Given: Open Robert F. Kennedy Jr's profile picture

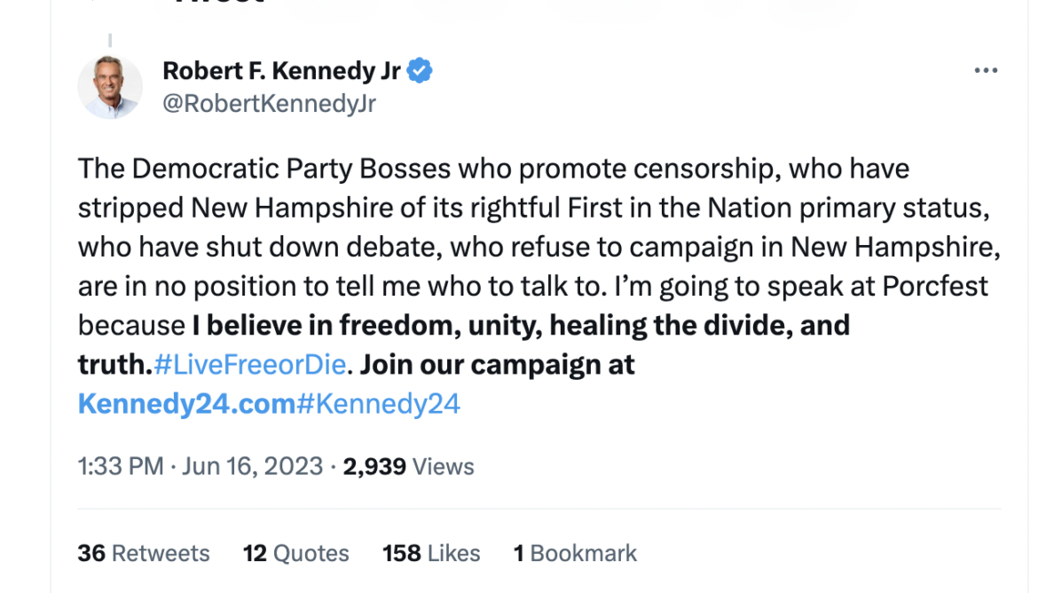Looking at the screenshot, I should (x=110, y=87).
